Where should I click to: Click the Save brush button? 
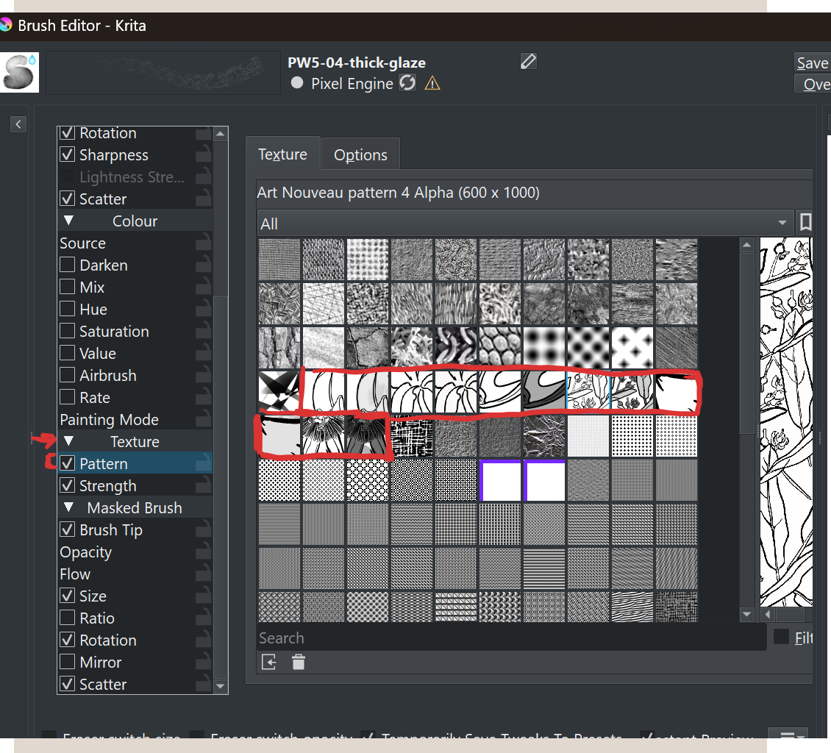[812, 63]
